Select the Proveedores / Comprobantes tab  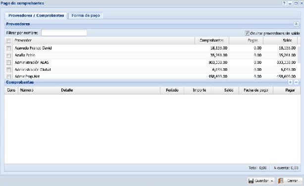(36, 15)
